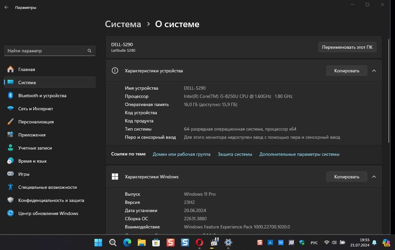Click the volume speaker tray icon
The height and width of the screenshot is (250, 395).
tap(334, 242)
